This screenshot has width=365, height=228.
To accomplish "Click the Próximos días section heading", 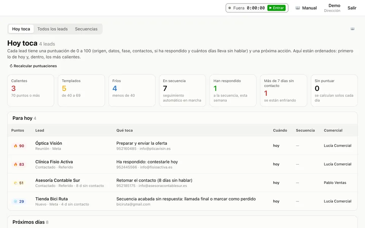I will point(29,222).
